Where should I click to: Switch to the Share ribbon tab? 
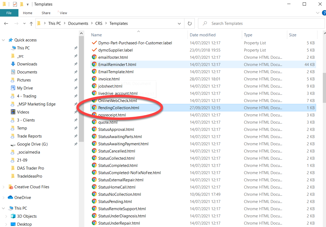point(46,13)
